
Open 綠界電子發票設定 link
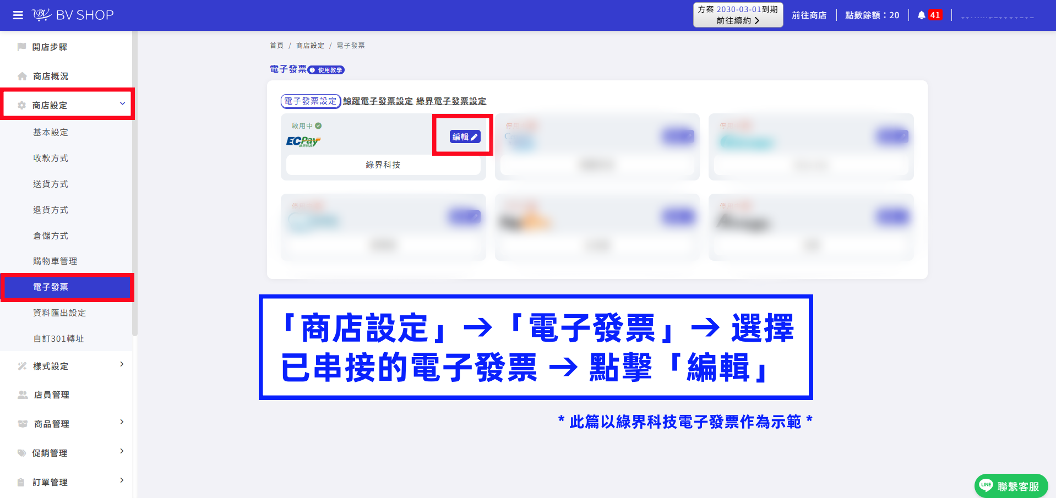tap(451, 101)
